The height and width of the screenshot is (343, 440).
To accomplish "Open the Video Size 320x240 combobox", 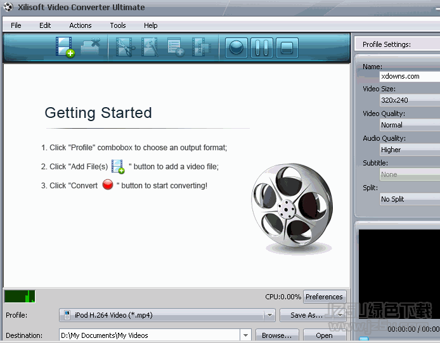I will coord(410,100).
